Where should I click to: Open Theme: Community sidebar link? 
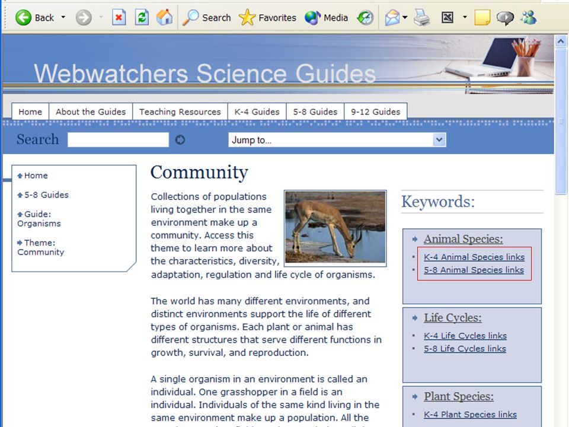[x=41, y=247]
